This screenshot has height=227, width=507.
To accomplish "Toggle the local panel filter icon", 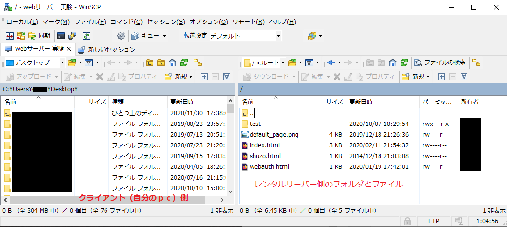I will (89, 62).
